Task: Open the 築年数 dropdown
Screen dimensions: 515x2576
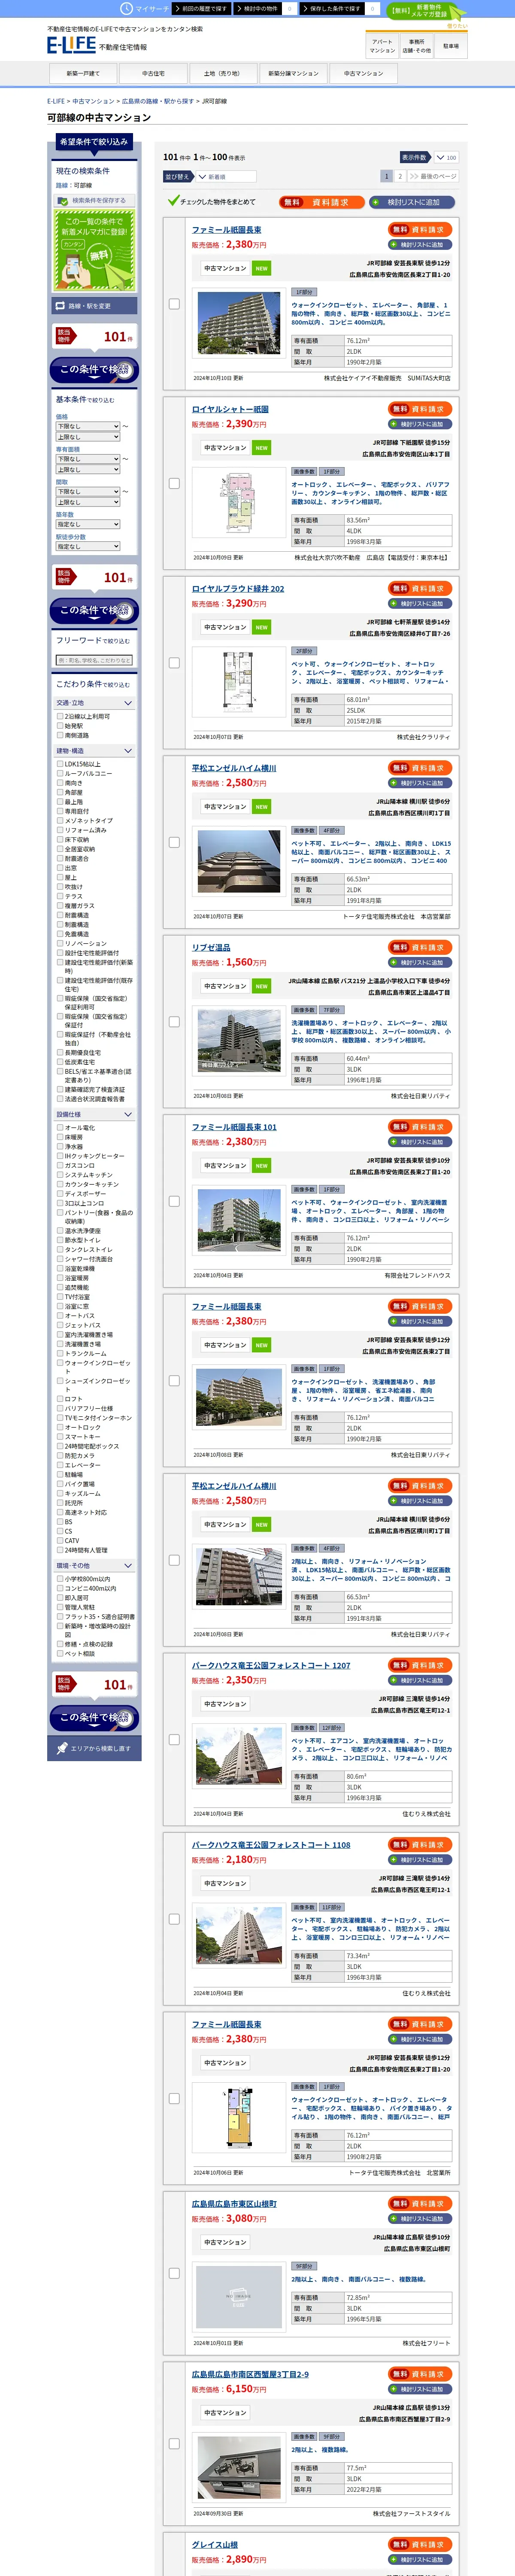Action: click(88, 524)
